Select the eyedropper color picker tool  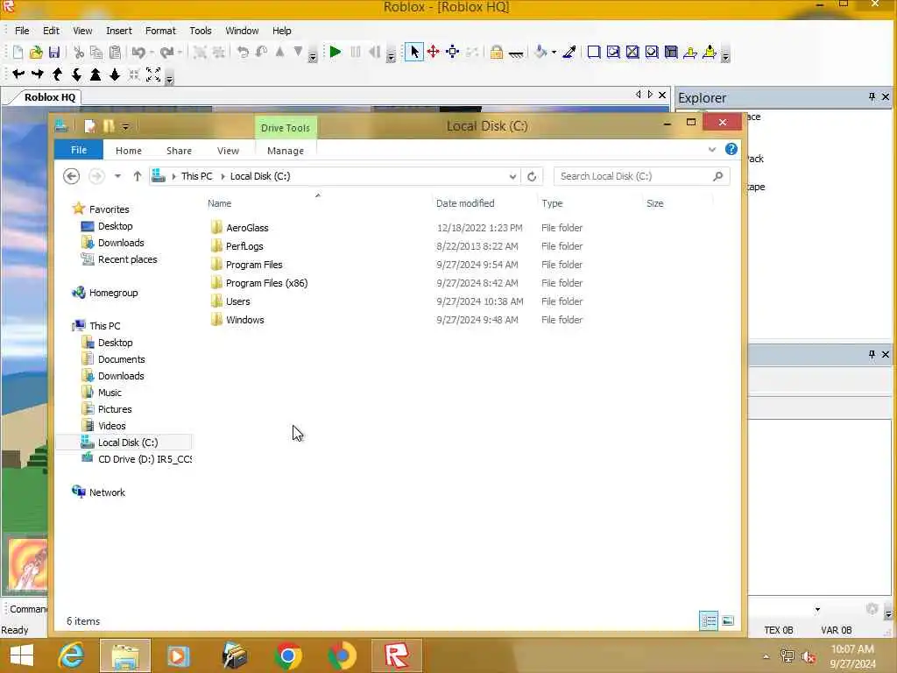(x=569, y=53)
